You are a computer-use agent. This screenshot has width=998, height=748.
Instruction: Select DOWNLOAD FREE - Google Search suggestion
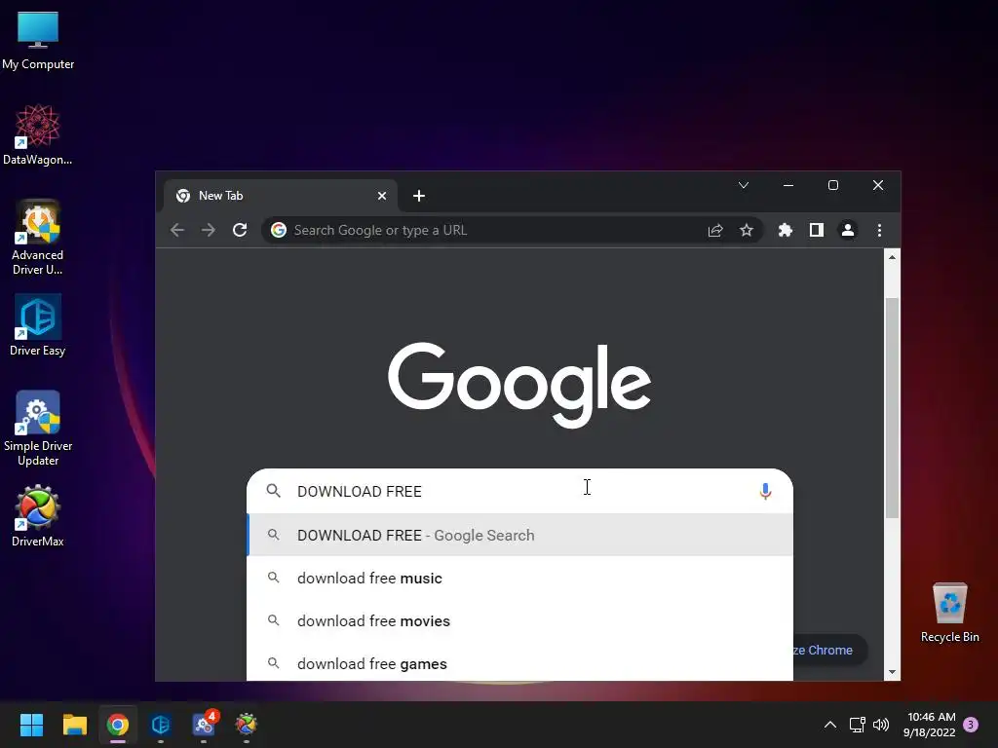520,535
